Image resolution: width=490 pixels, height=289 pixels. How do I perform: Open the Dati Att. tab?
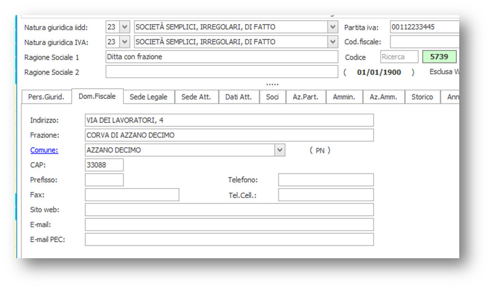click(x=238, y=97)
